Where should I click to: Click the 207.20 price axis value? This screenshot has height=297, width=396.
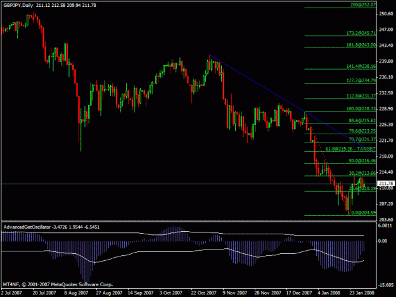pos(386,204)
